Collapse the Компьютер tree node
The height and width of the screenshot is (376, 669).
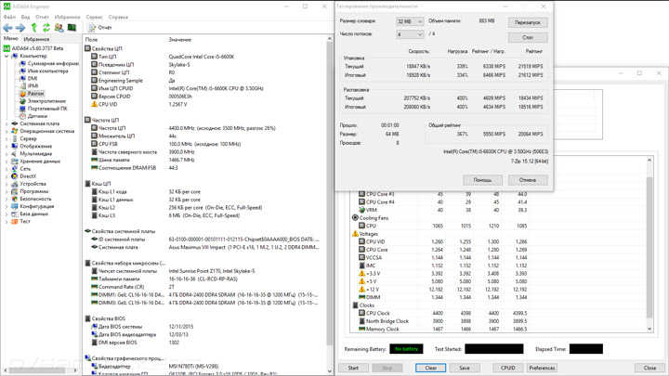7,56
